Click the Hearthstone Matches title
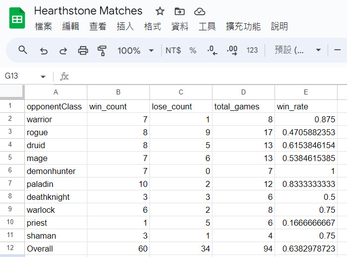Screen dimensions: 347x257 88,11
